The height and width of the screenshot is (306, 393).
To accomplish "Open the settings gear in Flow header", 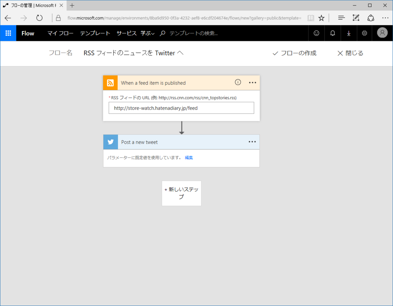I will [x=365, y=33].
